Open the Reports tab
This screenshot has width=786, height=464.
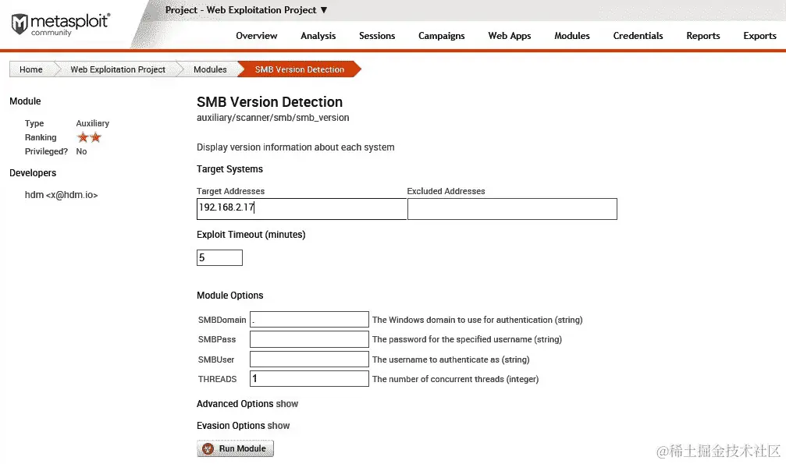point(702,36)
